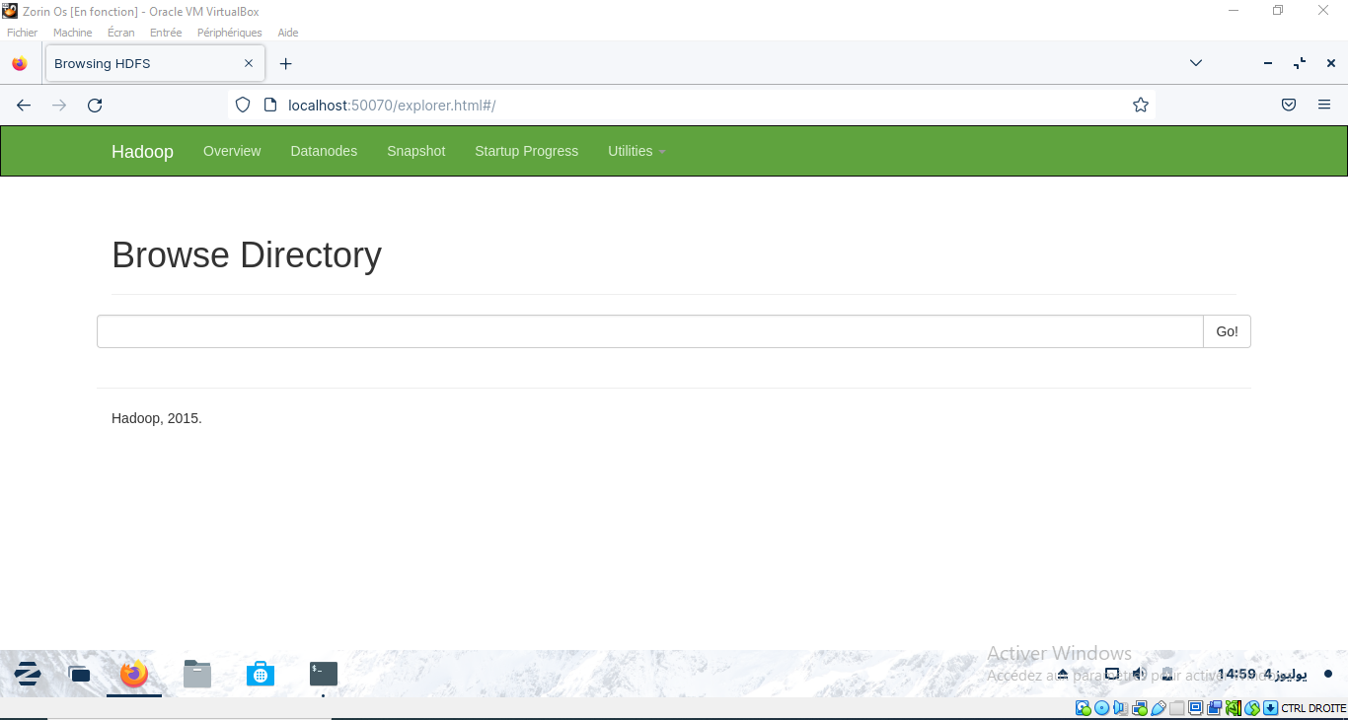Image resolution: width=1348 pixels, height=720 pixels.
Task: Toggle bookmark star for this page
Action: pyautogui.click(x=1140, y=105)
